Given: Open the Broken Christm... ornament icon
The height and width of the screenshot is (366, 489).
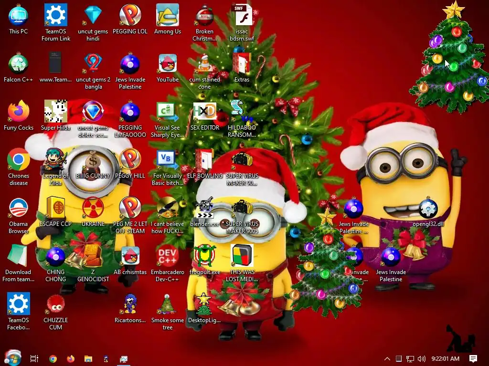Looking at the screenshot, I should point(204,15).
